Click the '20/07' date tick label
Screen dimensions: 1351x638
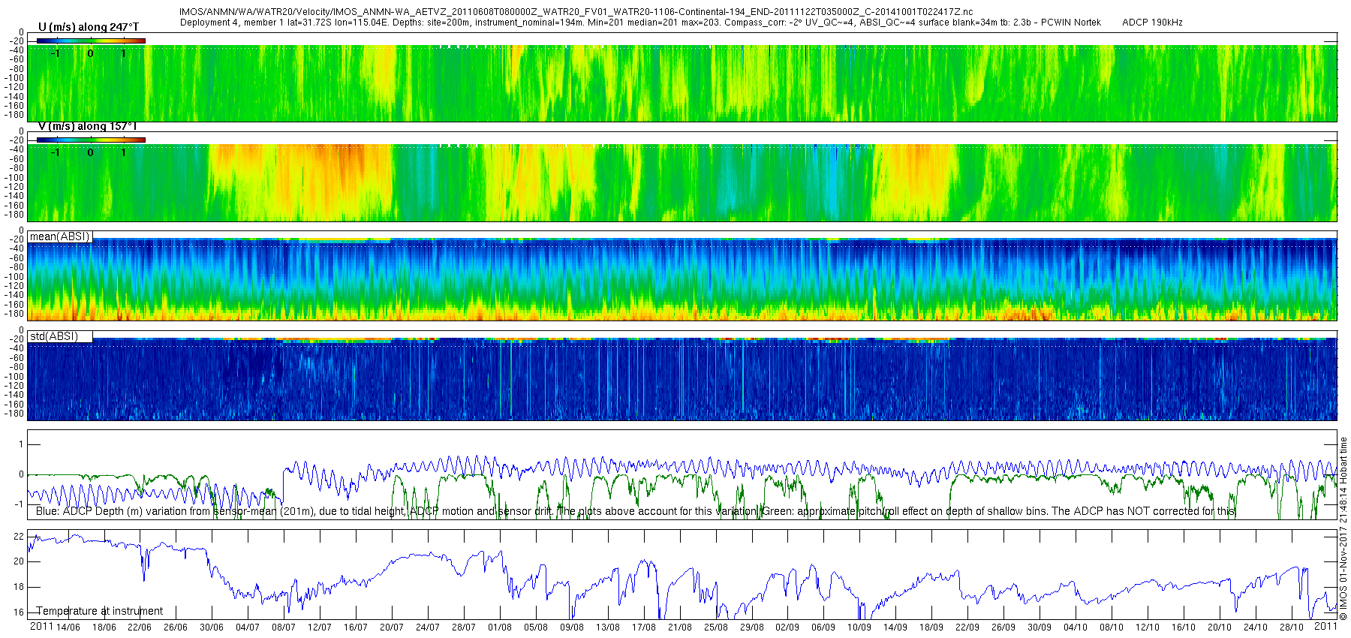[x=392, y=627]
